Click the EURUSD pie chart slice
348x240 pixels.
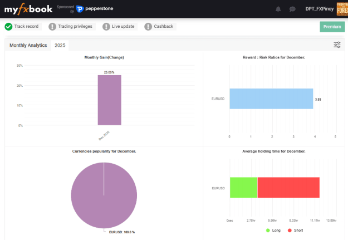point(104,195)
